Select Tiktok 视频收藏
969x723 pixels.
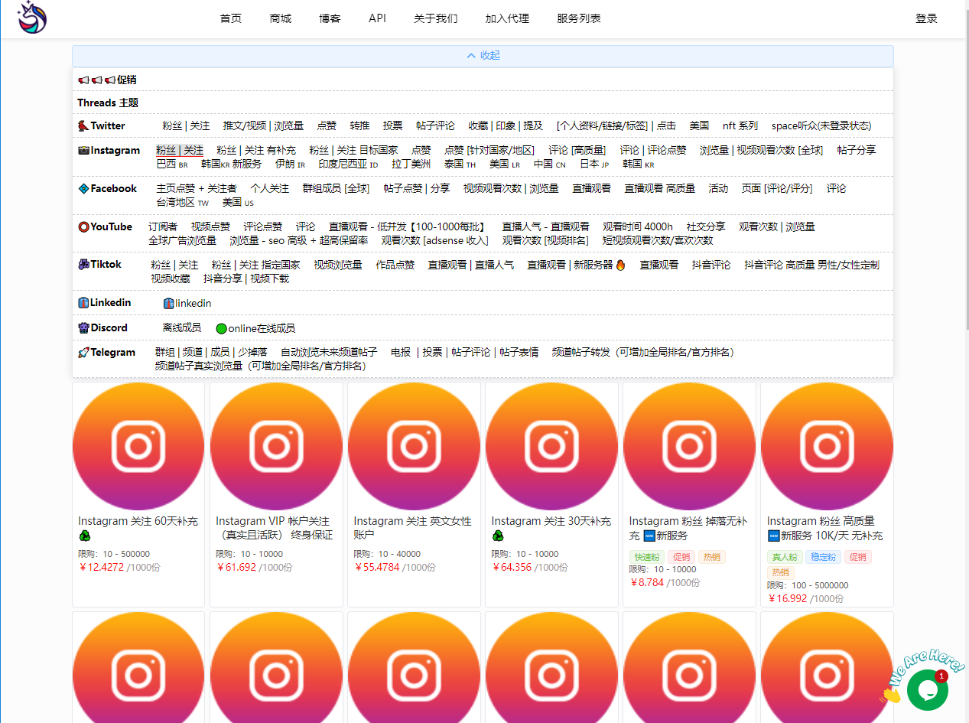[x=171, y=278]
